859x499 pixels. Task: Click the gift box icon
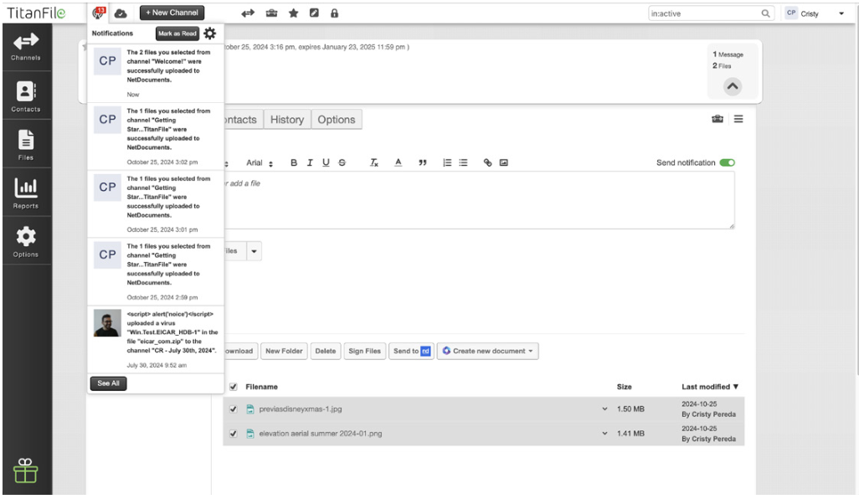(25, 471)
